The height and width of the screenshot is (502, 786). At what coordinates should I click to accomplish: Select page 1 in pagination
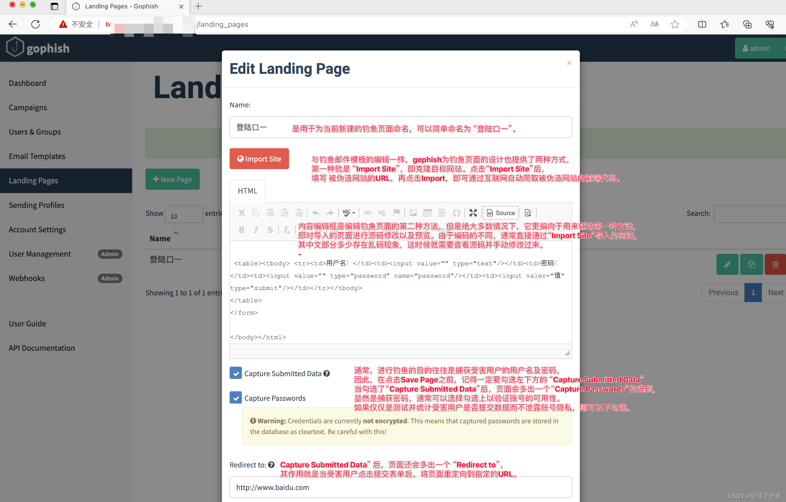click(753, 293)
